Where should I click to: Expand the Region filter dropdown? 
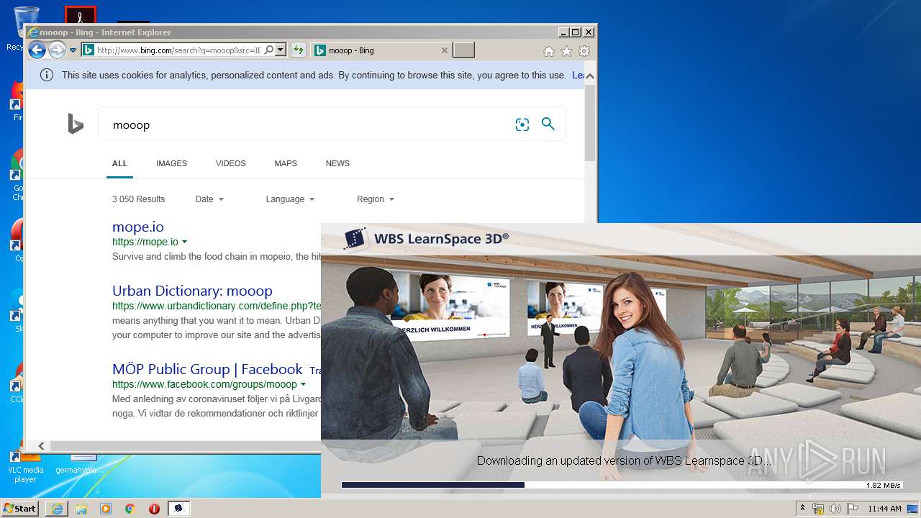376,199
